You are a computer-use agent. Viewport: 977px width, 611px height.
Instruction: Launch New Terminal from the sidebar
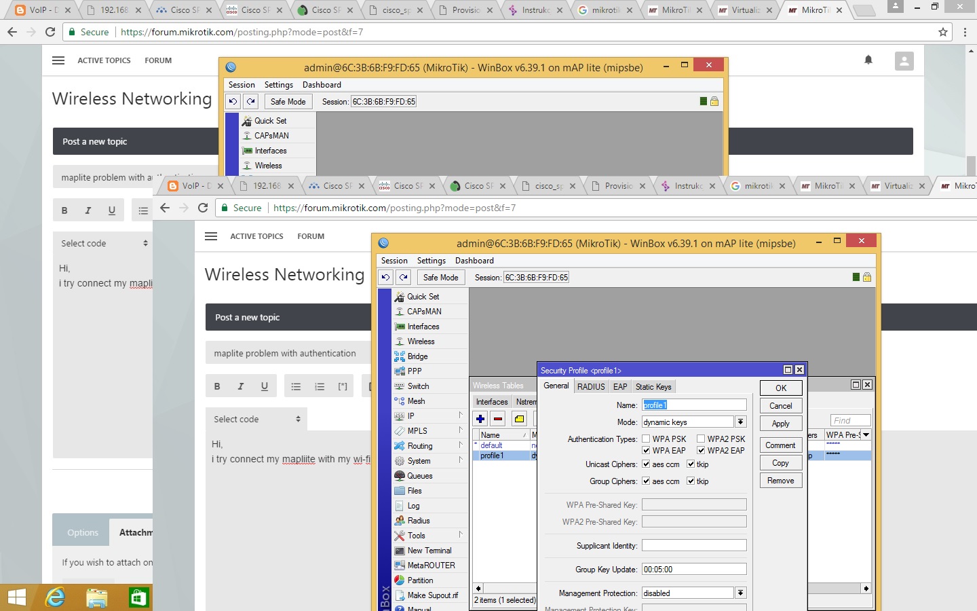point(429,551)
